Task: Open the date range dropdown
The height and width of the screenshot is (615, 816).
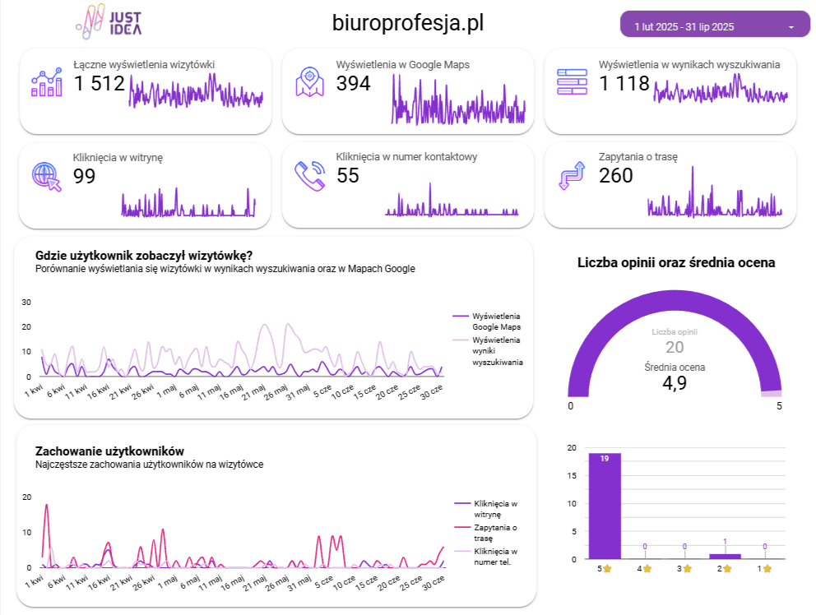Action: tap(714, 26)
